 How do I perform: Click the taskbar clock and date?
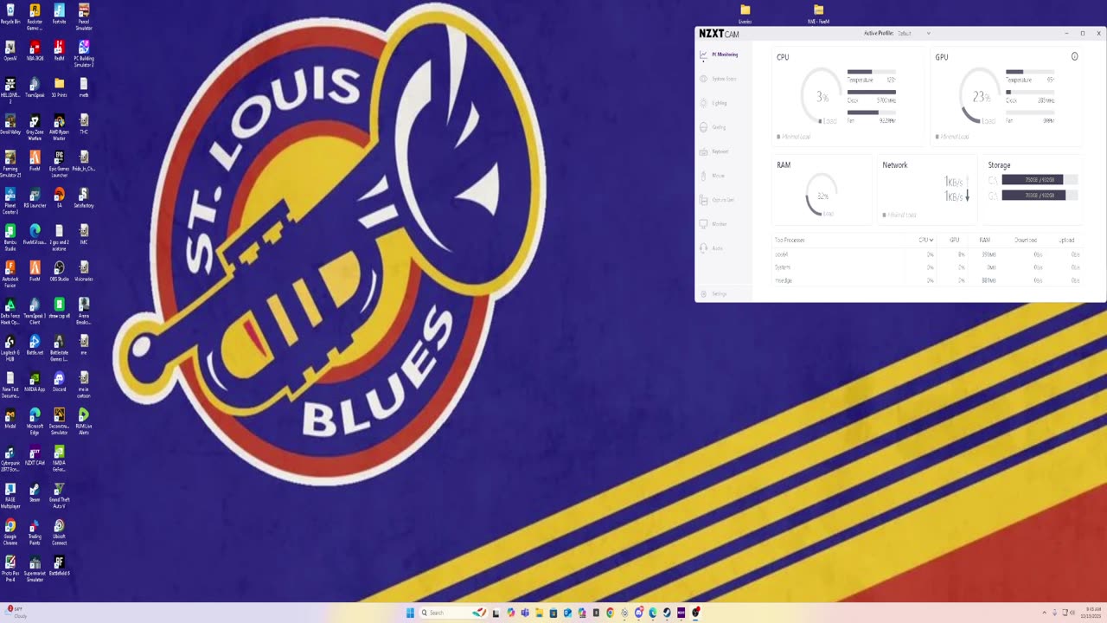1091,612
